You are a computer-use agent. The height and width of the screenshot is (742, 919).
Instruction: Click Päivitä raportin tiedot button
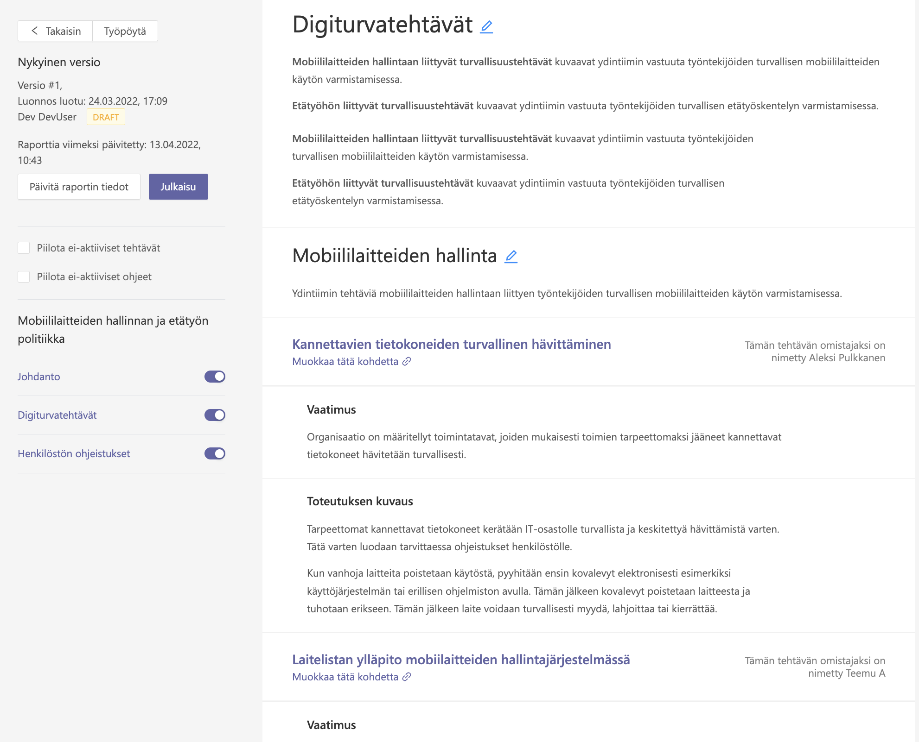click(79, 187)
